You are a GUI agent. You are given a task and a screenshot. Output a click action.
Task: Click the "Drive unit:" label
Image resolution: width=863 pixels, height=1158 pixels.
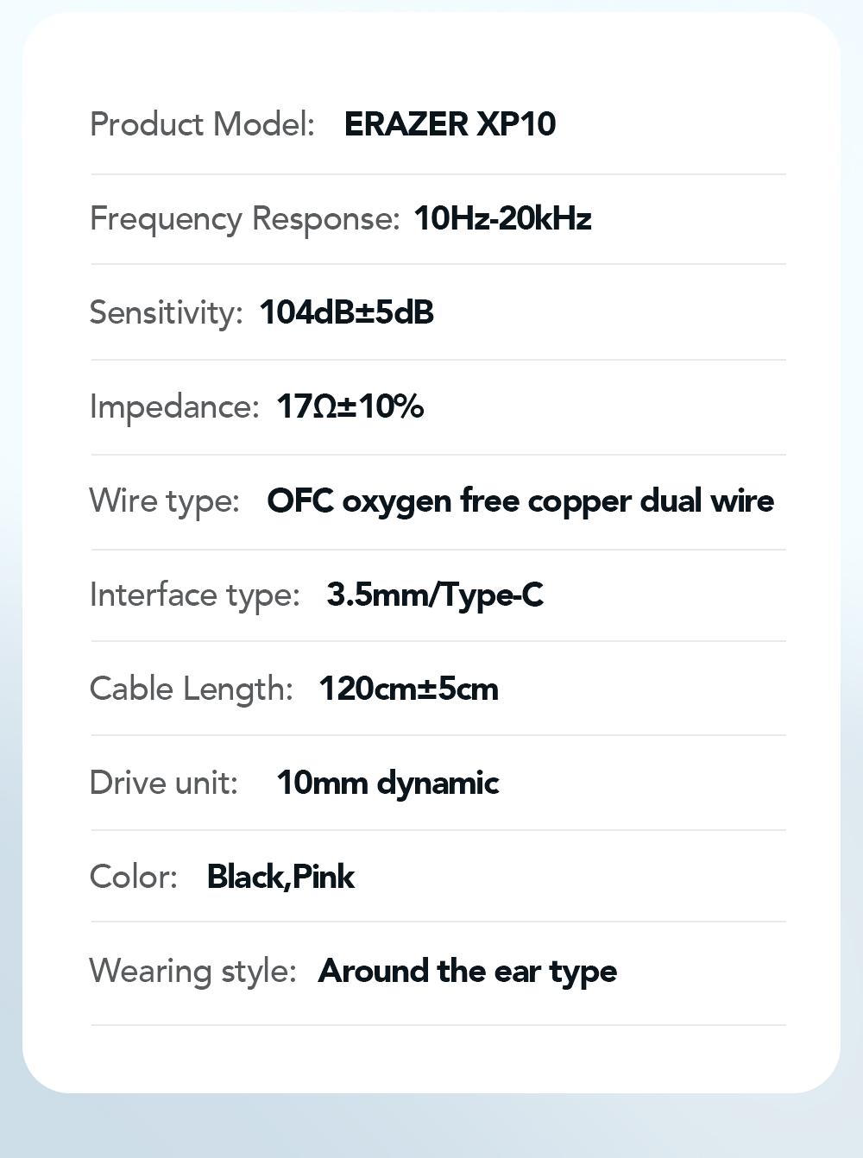[x=163, y=783]
